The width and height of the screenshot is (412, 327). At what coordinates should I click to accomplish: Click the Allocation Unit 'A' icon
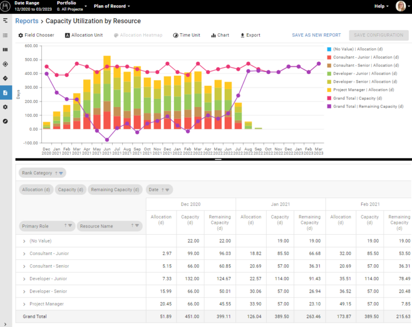point(68,35)
